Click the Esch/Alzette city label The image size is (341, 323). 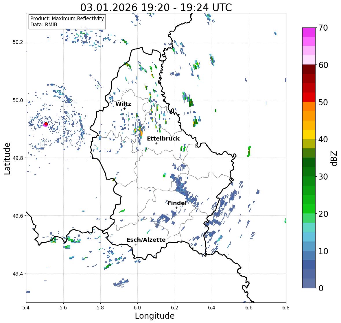coord(146,240)
